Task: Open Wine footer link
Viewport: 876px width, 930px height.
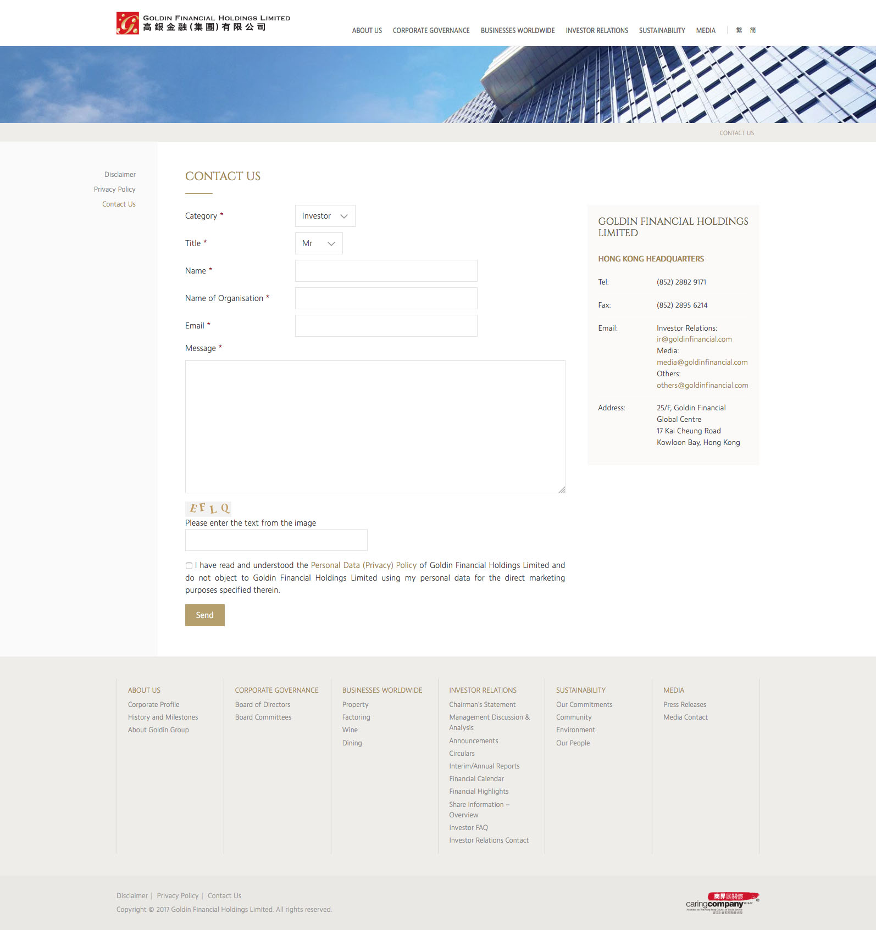Action: [350, 730]
